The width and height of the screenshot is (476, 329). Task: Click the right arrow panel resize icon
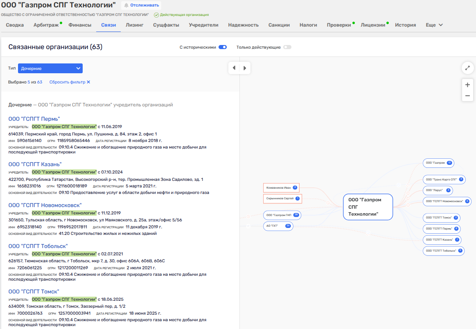coord(245,68)
